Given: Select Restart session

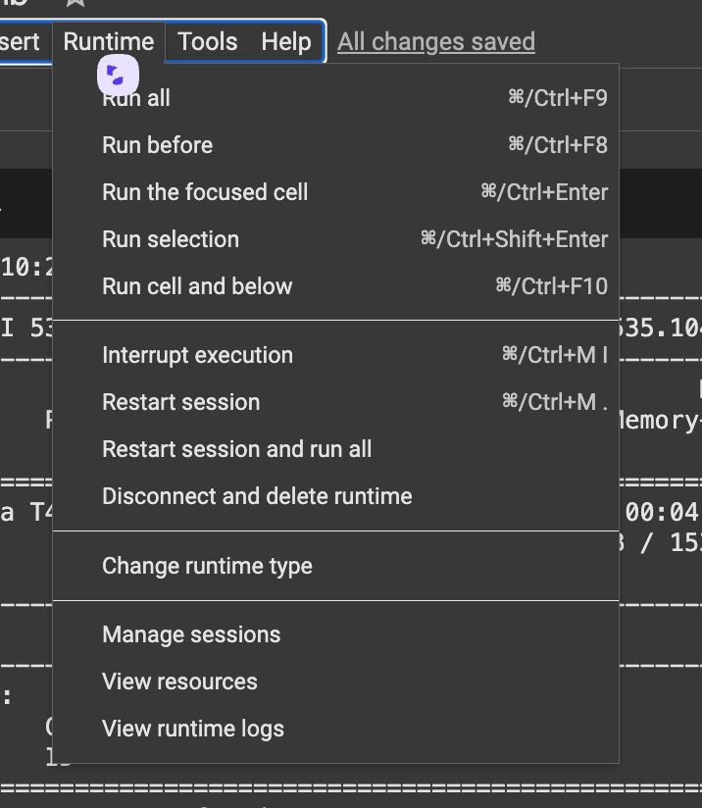Looking at the screenshot, I should click(x=180, y=402).
